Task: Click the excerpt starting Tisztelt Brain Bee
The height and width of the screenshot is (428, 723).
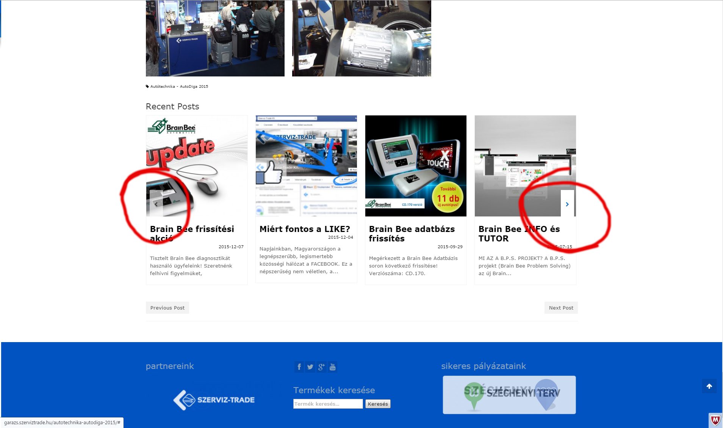Action: tap(191, 266)
